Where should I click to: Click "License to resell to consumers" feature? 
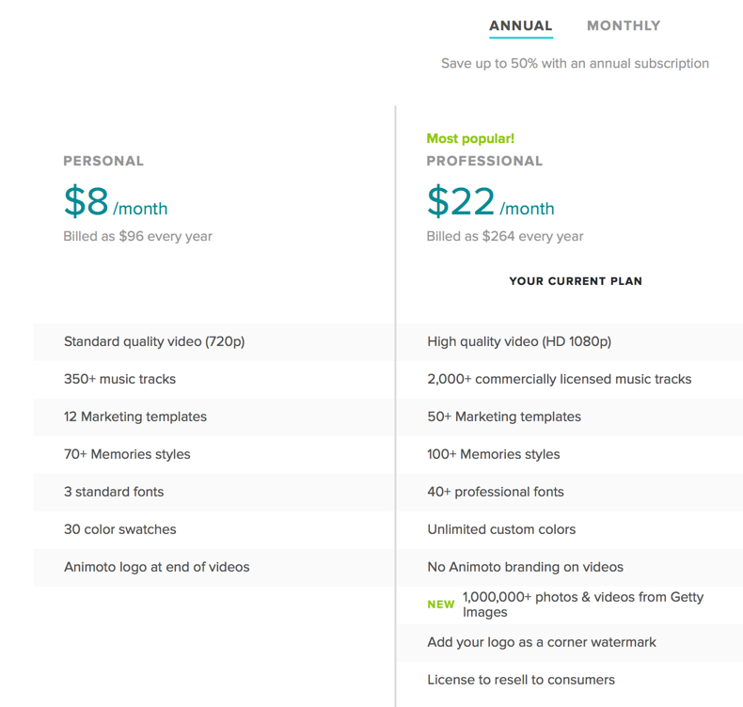click(x=520, y=681)
